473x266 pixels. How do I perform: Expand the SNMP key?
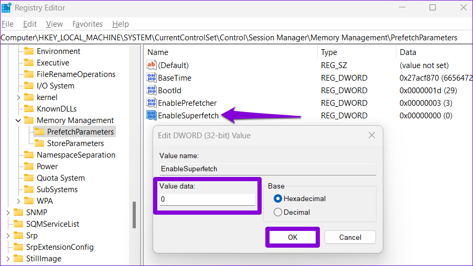coord(8,213)
